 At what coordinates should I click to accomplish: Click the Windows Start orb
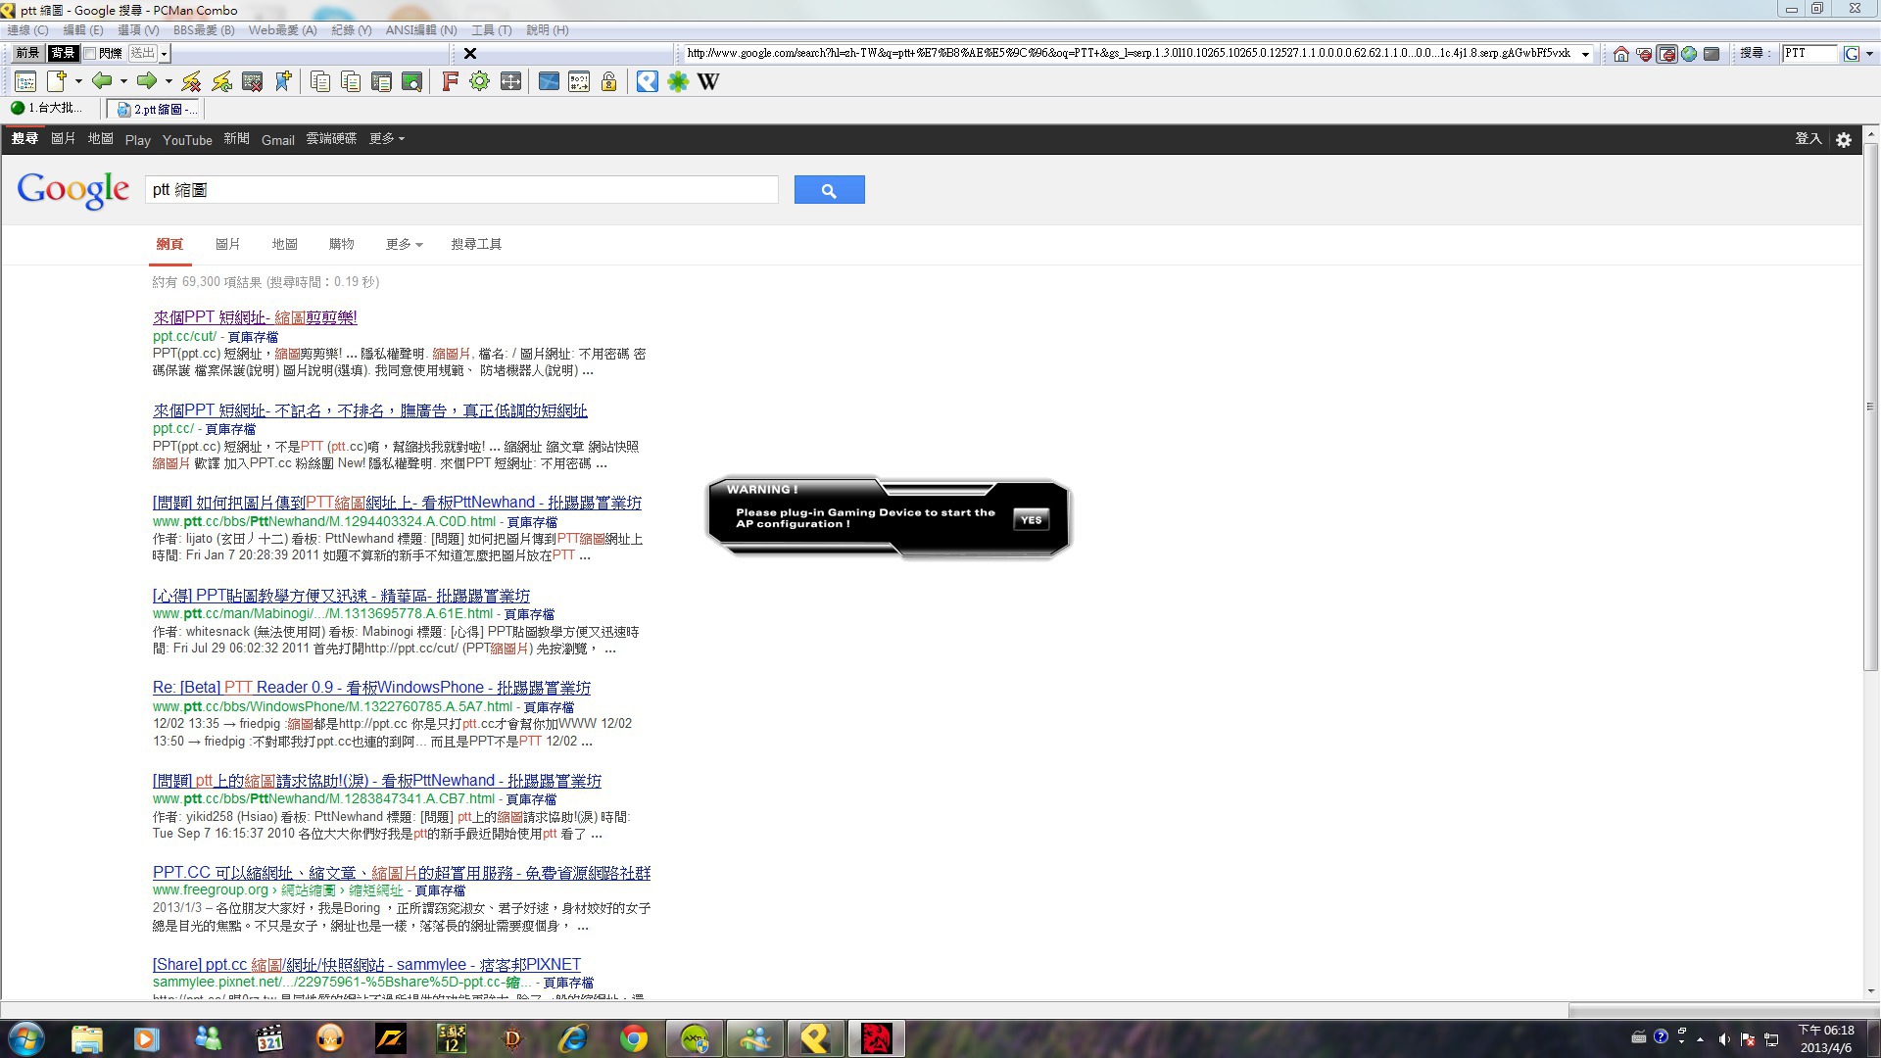[x=25, y=1038]
